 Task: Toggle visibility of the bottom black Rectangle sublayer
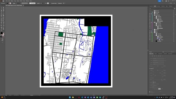150,41
